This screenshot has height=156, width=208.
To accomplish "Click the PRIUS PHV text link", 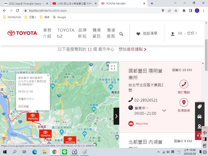I will click(142, 124).
